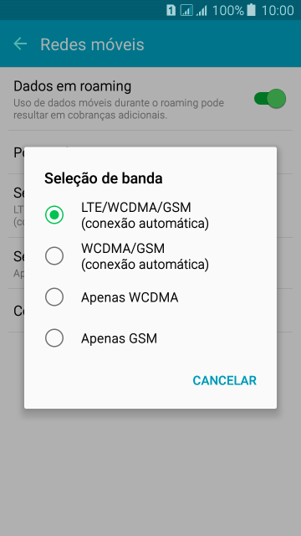Tap the 100% battery percentage indicator
Viewport: 301px width, 536px height.
pos(228,10)
